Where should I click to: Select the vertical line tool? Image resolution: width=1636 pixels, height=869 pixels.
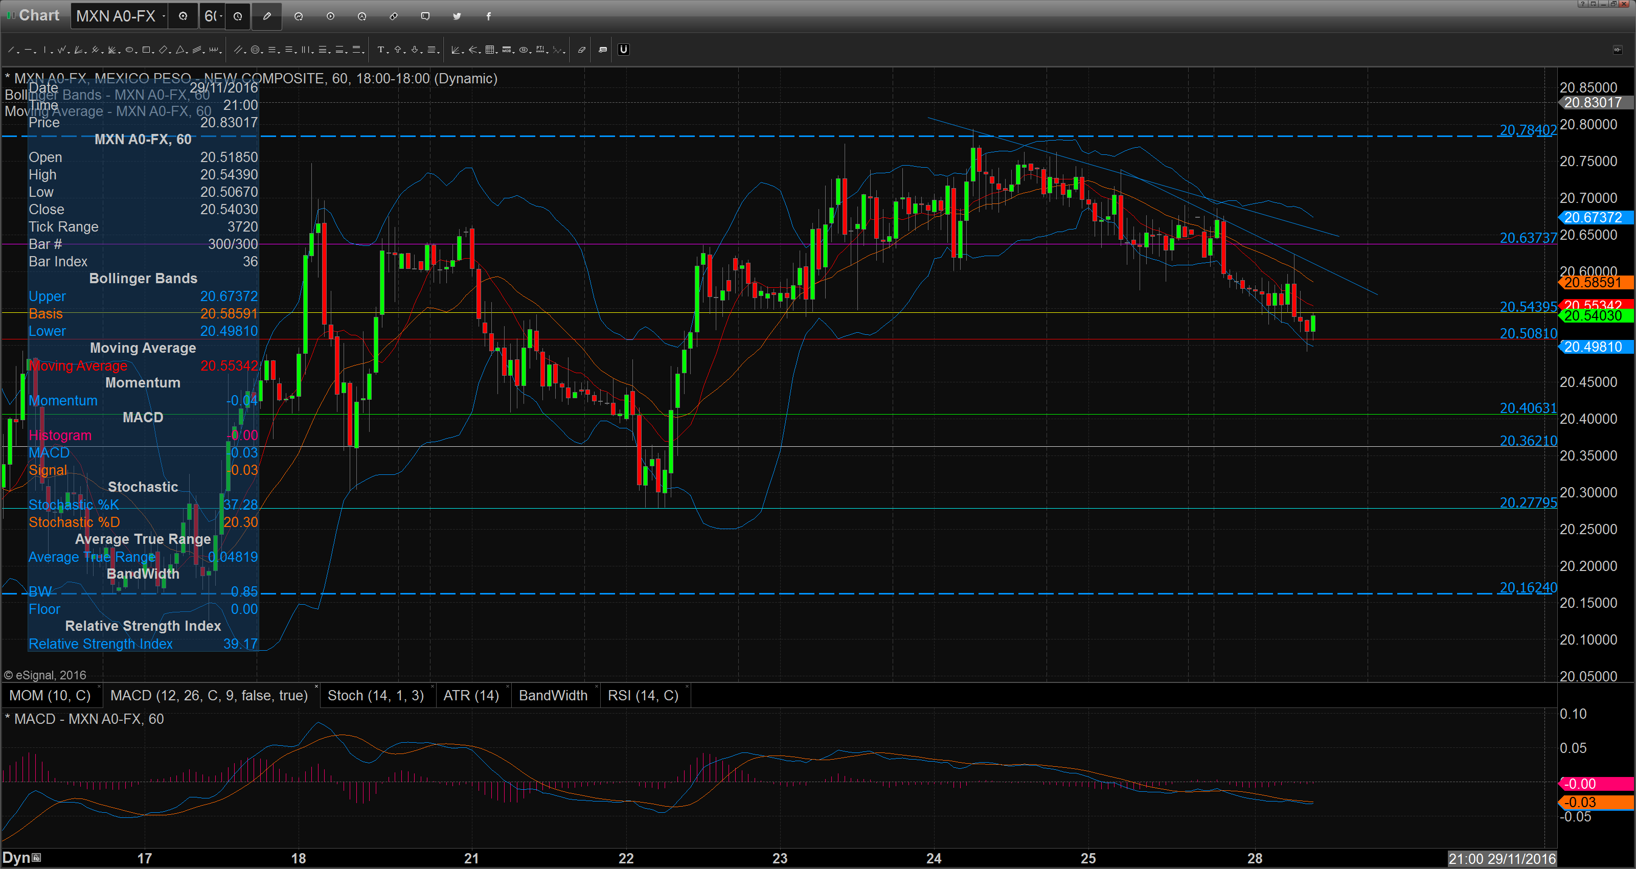click(x=44, y=50)
